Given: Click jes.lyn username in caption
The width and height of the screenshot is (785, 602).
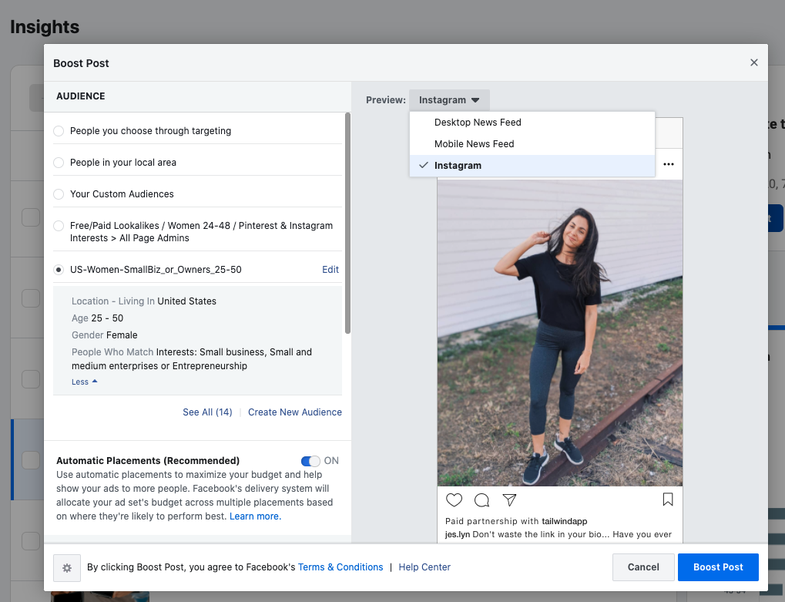Looking at the screenshot, I should click(x=458, y=534).
